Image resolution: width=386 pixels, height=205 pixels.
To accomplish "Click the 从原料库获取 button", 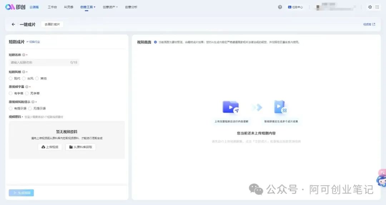I will tap(80, 147).
